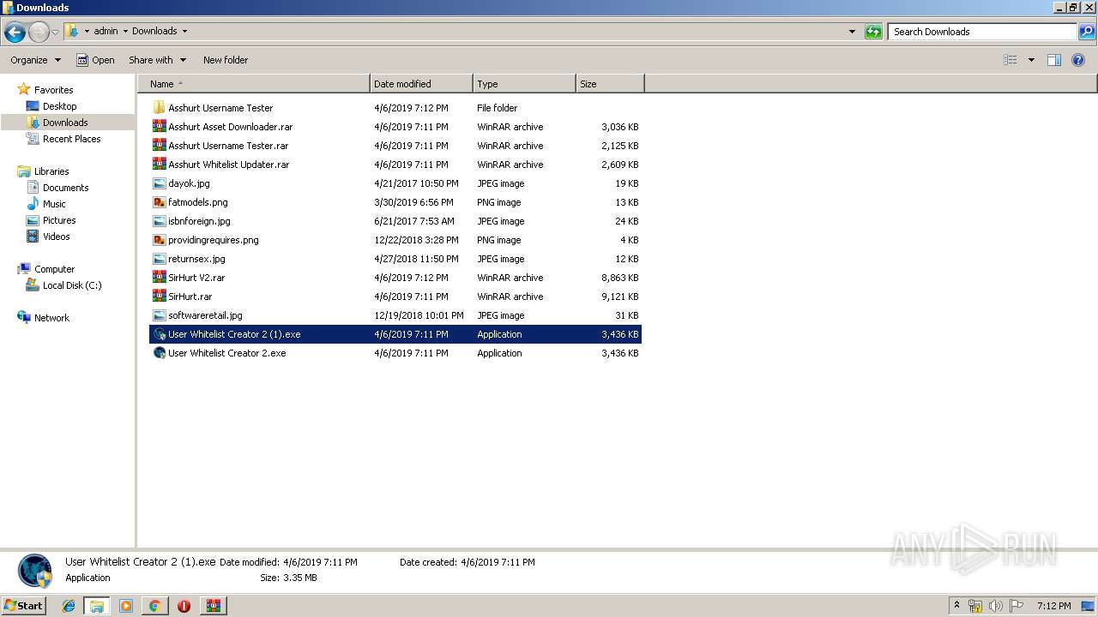The height and width of the screenshot is (617, 1098).
Task: Select Favorites in the navigation pane
Action: click(53, 90)
